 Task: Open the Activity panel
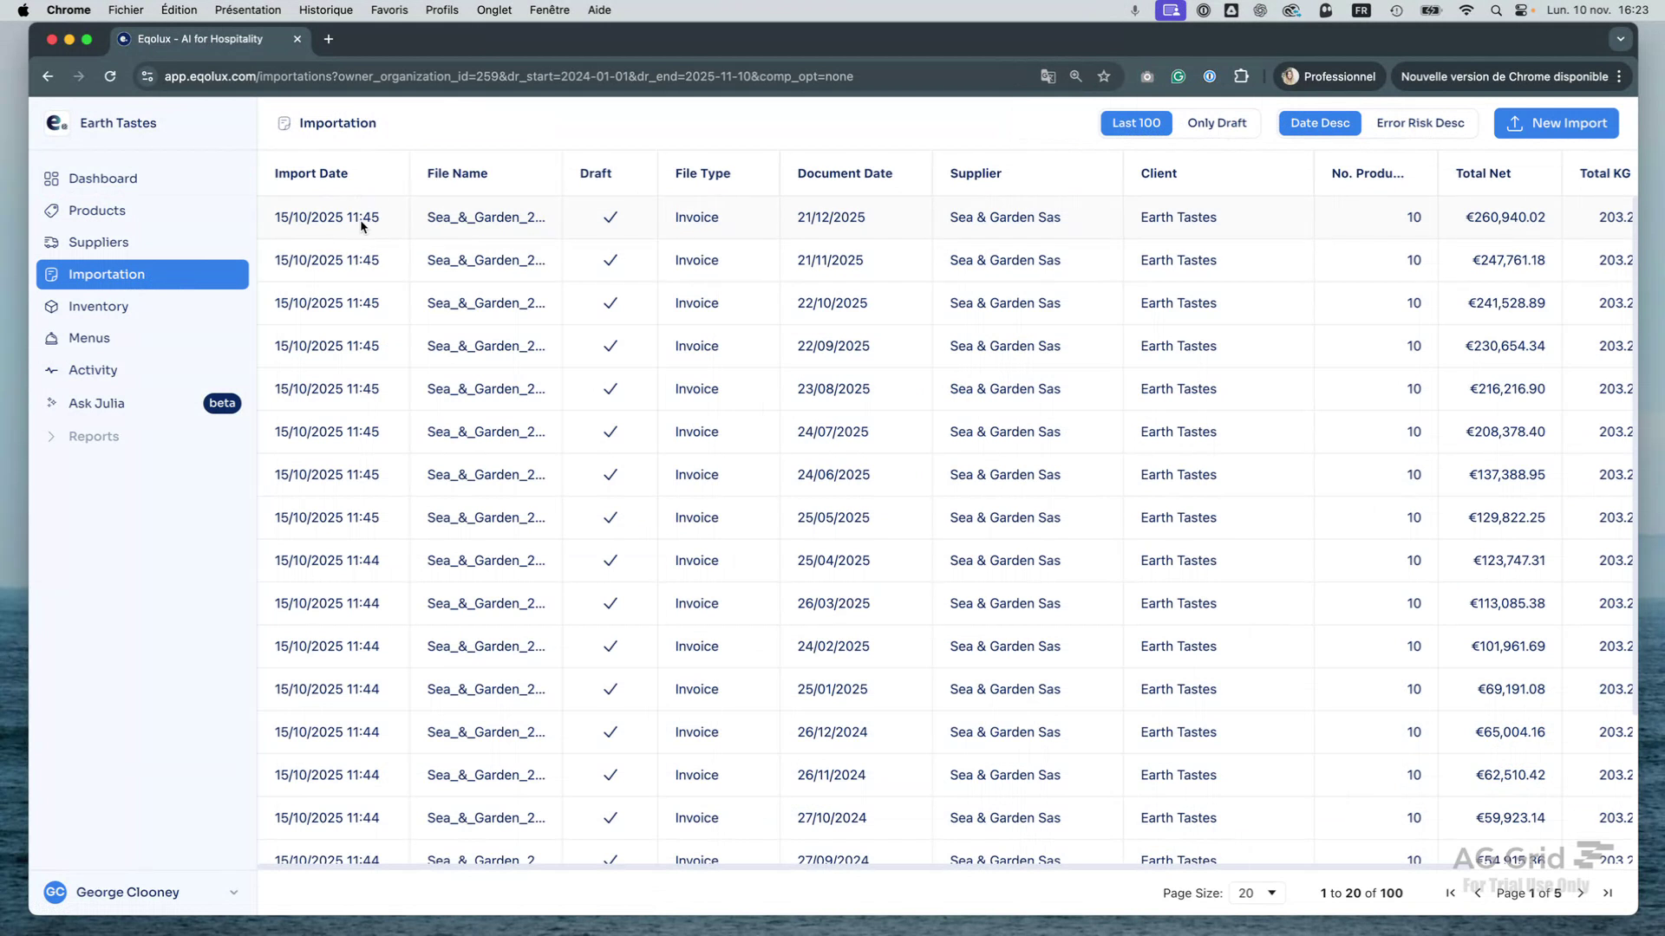coord(93,370)
